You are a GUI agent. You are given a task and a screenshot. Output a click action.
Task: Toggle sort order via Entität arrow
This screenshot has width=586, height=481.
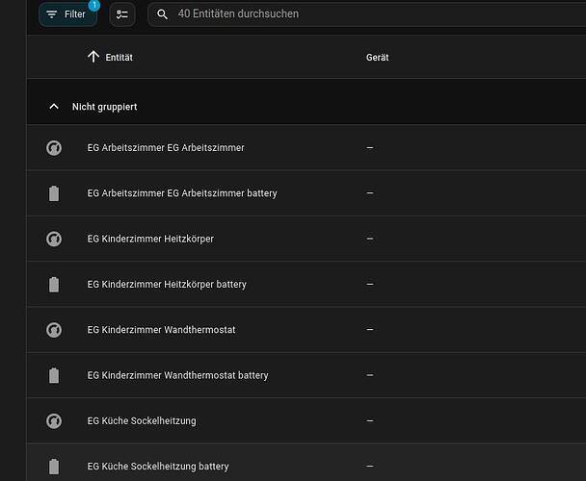pos(93,58)
